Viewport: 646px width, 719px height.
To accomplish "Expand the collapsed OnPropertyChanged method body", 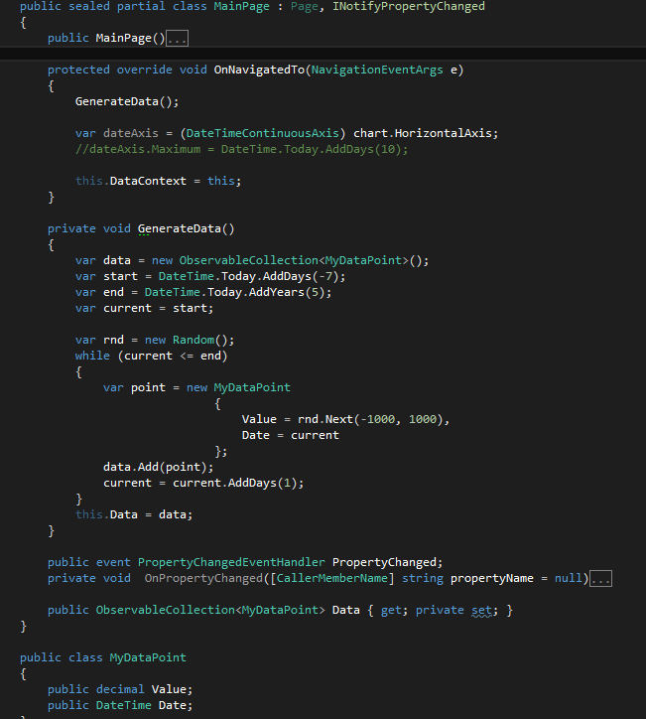I will [x=600, y=579].
